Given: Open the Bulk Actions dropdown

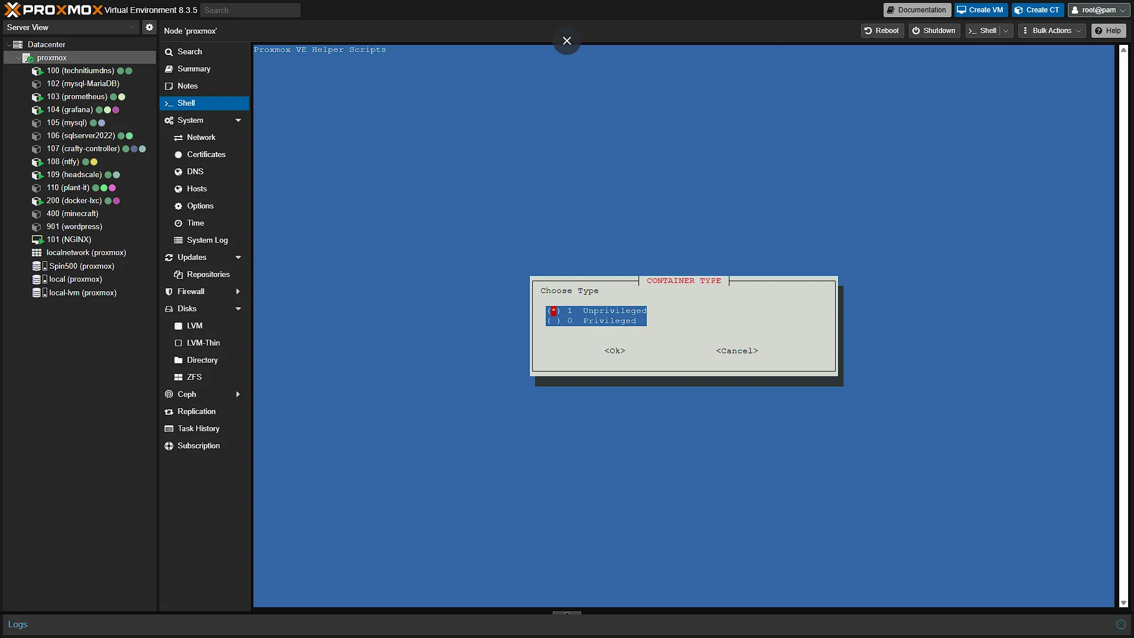Looking at the screenshot, I should point(1052,31).
